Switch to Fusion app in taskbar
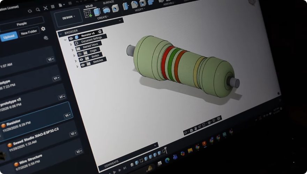The image size is (307, 174). [x=204, y=144]
